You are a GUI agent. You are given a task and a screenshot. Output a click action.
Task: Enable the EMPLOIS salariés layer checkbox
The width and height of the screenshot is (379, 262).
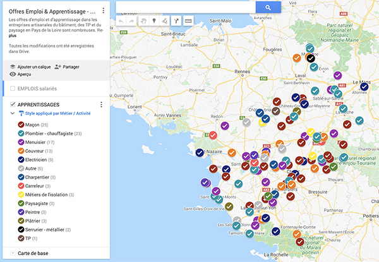(13, 89)
